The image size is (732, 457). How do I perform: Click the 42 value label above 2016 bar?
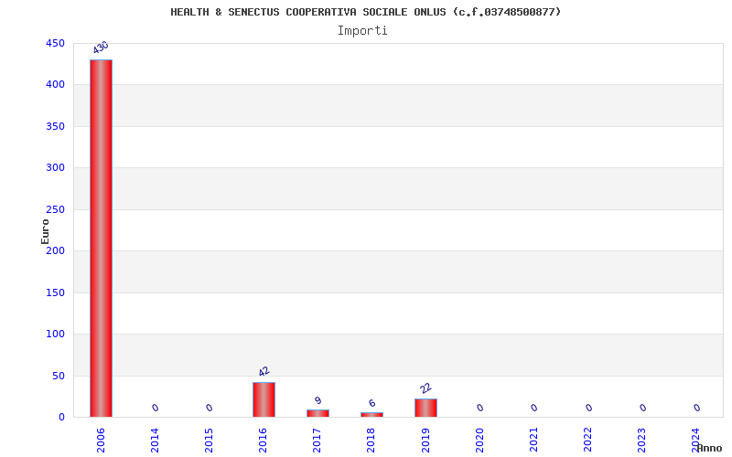(264, 371)
